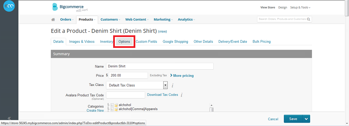This screenshot has width=349, height=126.
Task: Open the Marketing menu
Action: (x=163, y=19)
